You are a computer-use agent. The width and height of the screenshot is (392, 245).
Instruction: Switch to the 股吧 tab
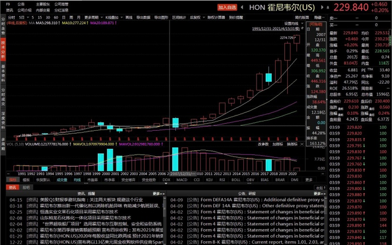[26, 188]
